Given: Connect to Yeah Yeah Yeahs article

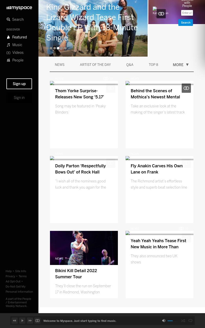Looking at the screenshot, I should 186,238.
